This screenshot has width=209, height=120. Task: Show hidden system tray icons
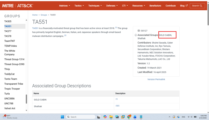(x=170, y=117)
